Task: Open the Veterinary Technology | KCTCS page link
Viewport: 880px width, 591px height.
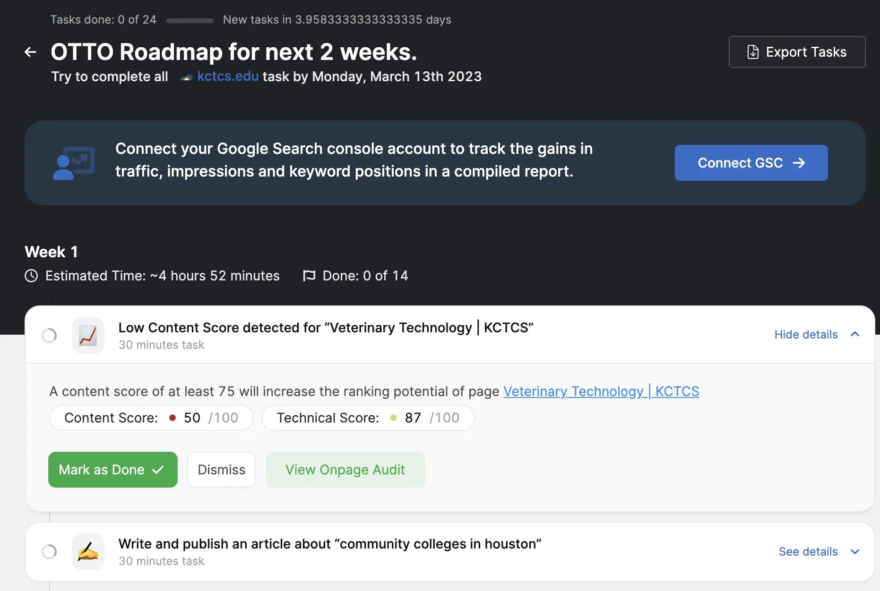Action: 601,391
